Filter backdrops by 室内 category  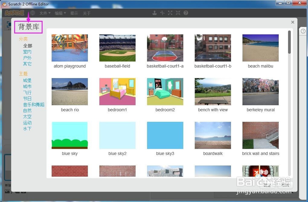tap(27, 52)
